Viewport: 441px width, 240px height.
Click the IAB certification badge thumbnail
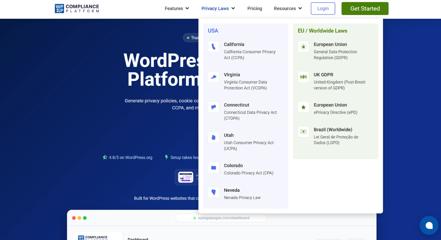pyautogui.click(x=186, y=177)
